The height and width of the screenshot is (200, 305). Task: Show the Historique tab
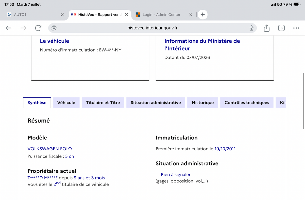click(x=203, y=103)
